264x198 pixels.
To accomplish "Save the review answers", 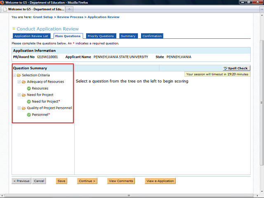I will point(61,181).
